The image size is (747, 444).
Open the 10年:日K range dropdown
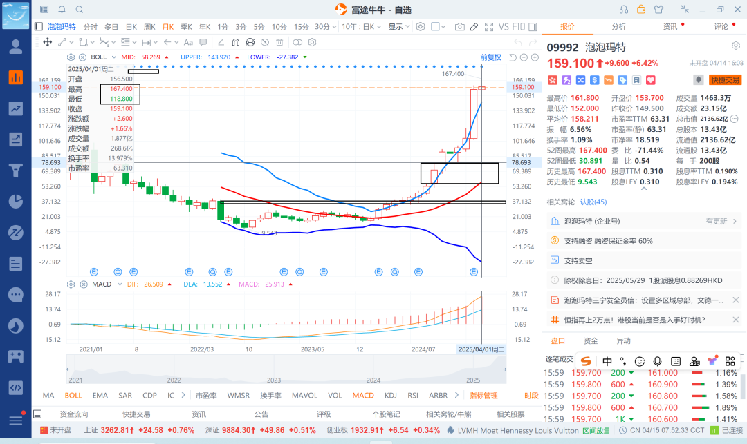[362, 27]
